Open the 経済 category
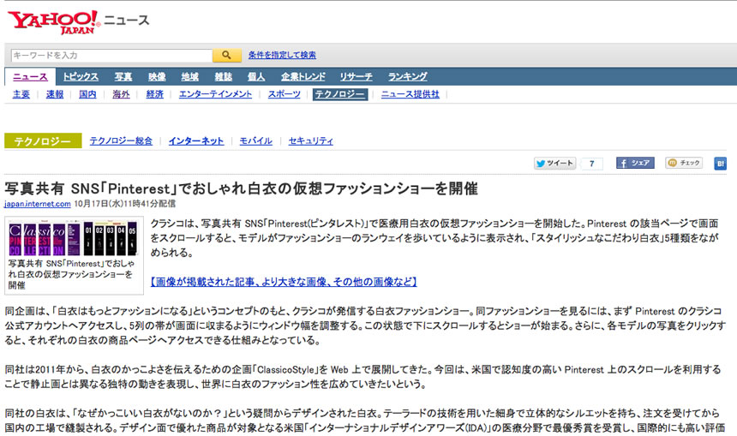The width and height of the screenshot is (737, 436). [x=154, y=94]
